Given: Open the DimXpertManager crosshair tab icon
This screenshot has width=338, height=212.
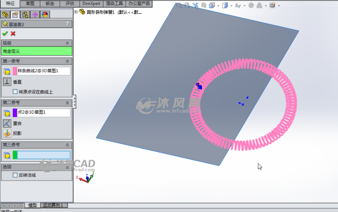Looking at the screenshot, I should click(x=35, y=15).
